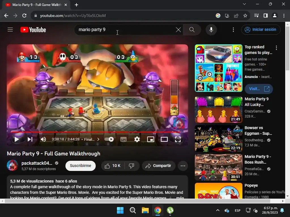Viewport: 290px width, 217px height.
Task: Toggle subtitles on the player
Action: (123, 139)
